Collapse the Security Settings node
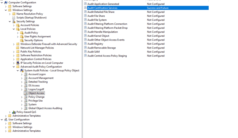The width and height of the screenshot is (238, 138). (10, 21)
